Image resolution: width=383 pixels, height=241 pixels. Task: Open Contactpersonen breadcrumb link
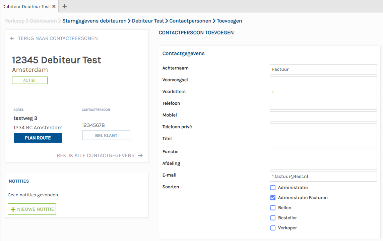tap(190, 21)
